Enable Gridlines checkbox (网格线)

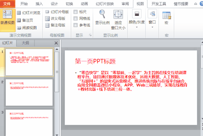[x=76, y=18]
